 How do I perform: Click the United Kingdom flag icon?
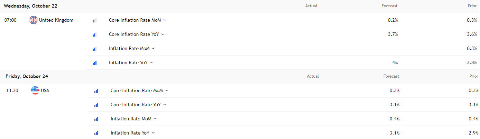click(34, 20)
